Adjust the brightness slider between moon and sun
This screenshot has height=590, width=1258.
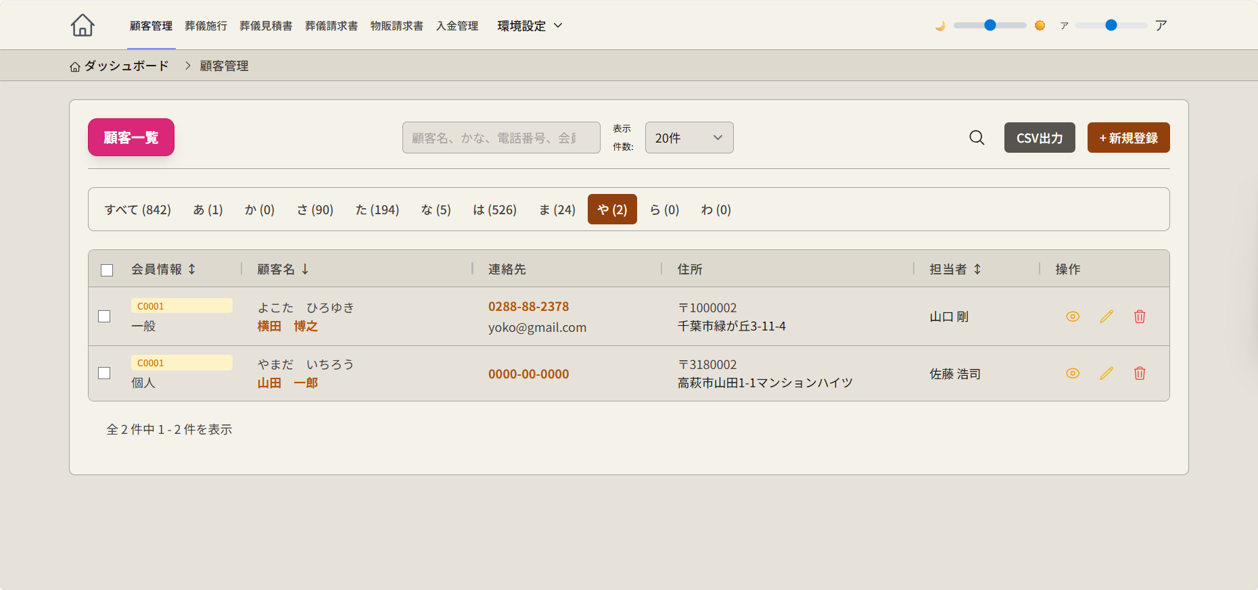tap(989, 26)
